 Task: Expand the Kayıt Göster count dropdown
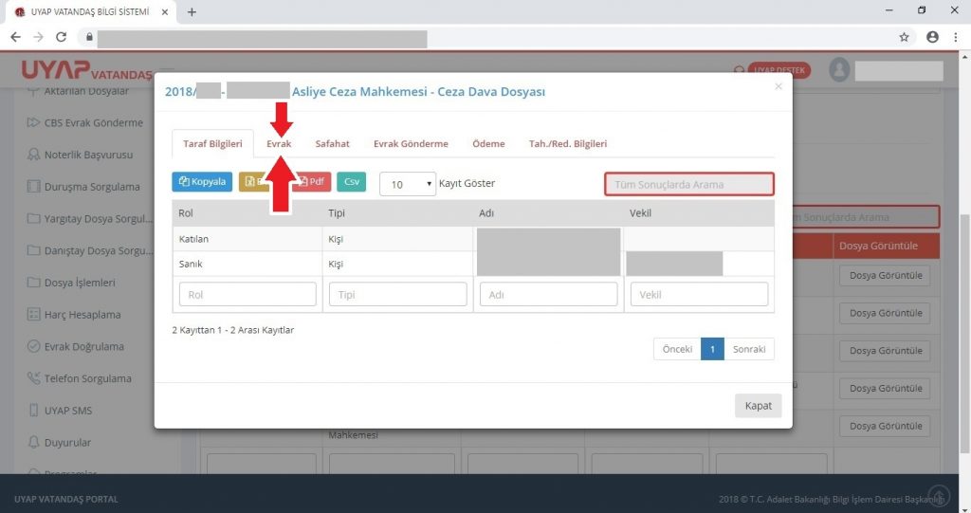pos(407,184)
